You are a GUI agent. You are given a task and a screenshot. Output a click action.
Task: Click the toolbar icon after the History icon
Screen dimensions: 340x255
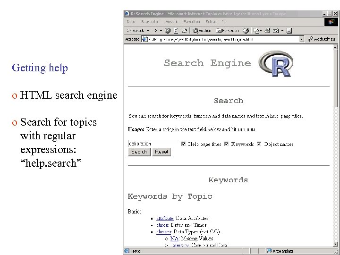tap(256, 31)
